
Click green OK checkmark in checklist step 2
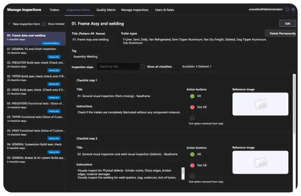coord(192,154)
